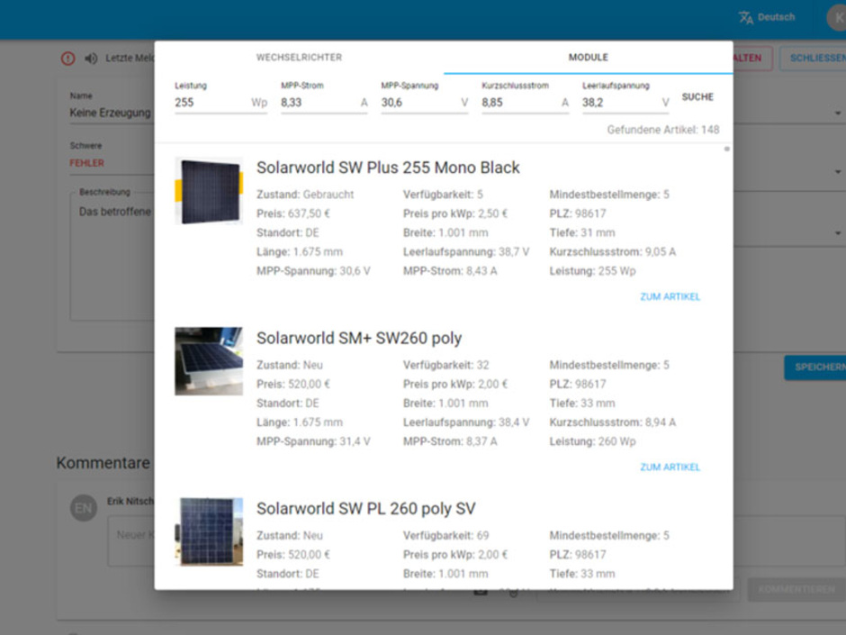Expand the dropdown right of the Name row
Image resolution: width=846 pixels, height=635 pixels.
tap(836, 113)
